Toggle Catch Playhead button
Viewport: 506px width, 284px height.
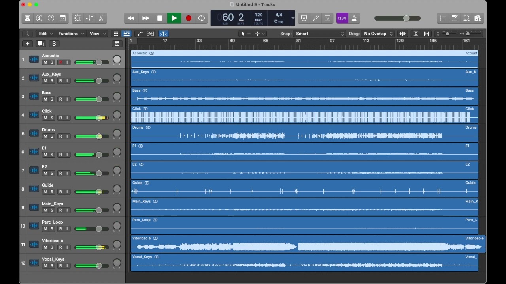[x=163, y=34]
